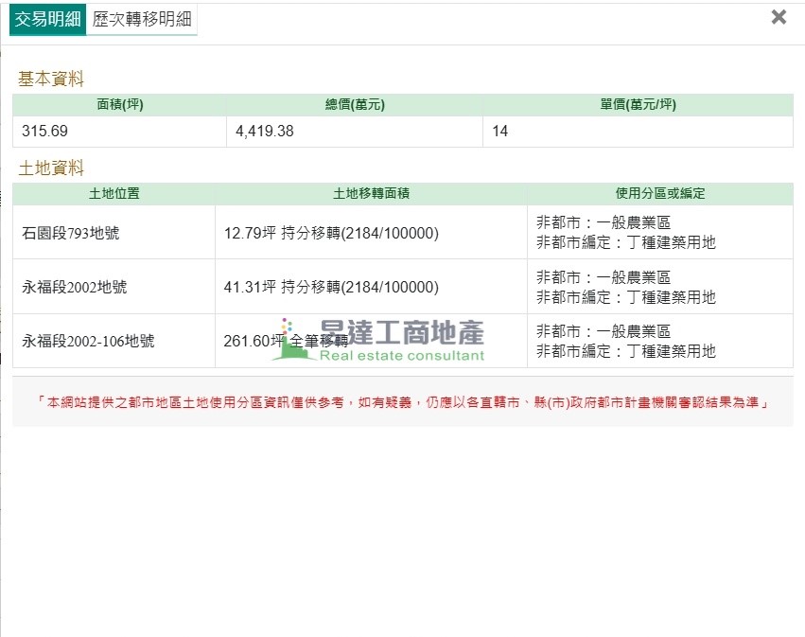The height and width of the screenshot is (637, 805).
Task: Switch to the 交易明細 tab
Action: 47,19
